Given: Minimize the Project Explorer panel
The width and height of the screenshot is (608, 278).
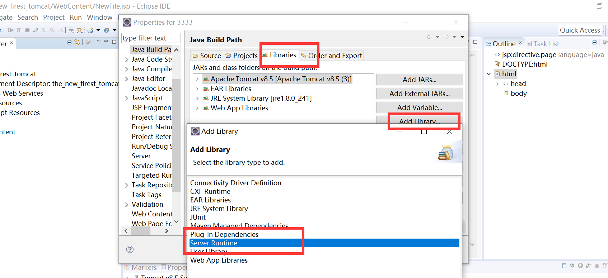Looking at the screenshot, I should coord(106,42).
